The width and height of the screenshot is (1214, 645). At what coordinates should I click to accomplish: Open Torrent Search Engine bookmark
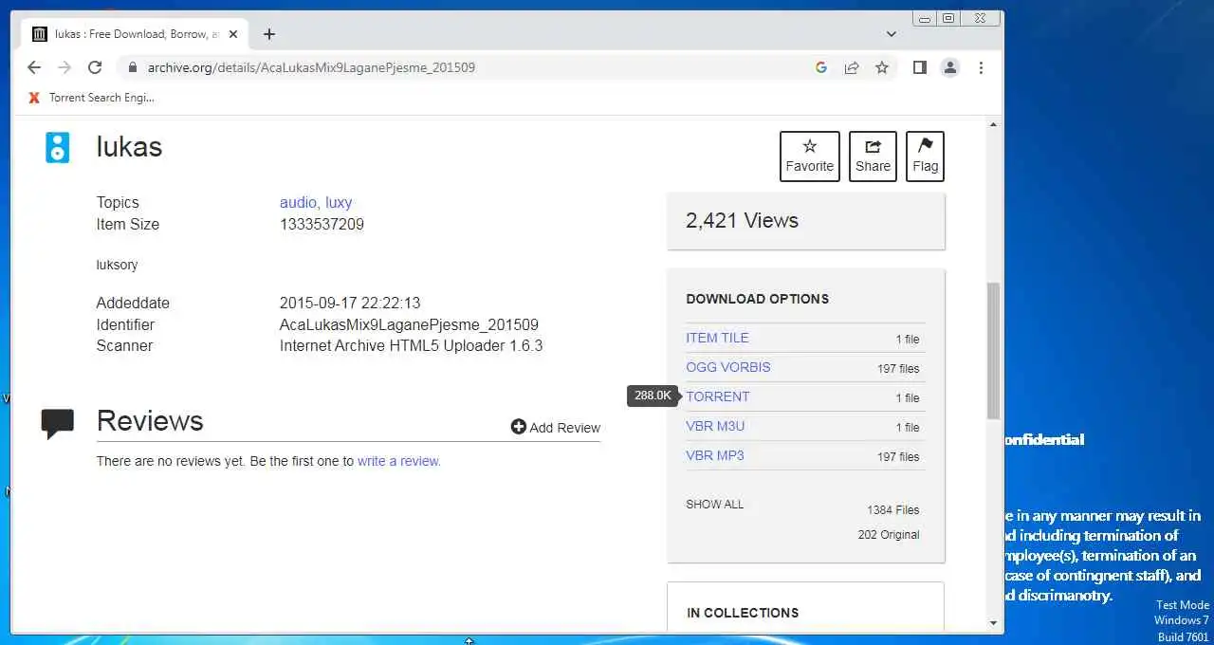click(92, 98)
